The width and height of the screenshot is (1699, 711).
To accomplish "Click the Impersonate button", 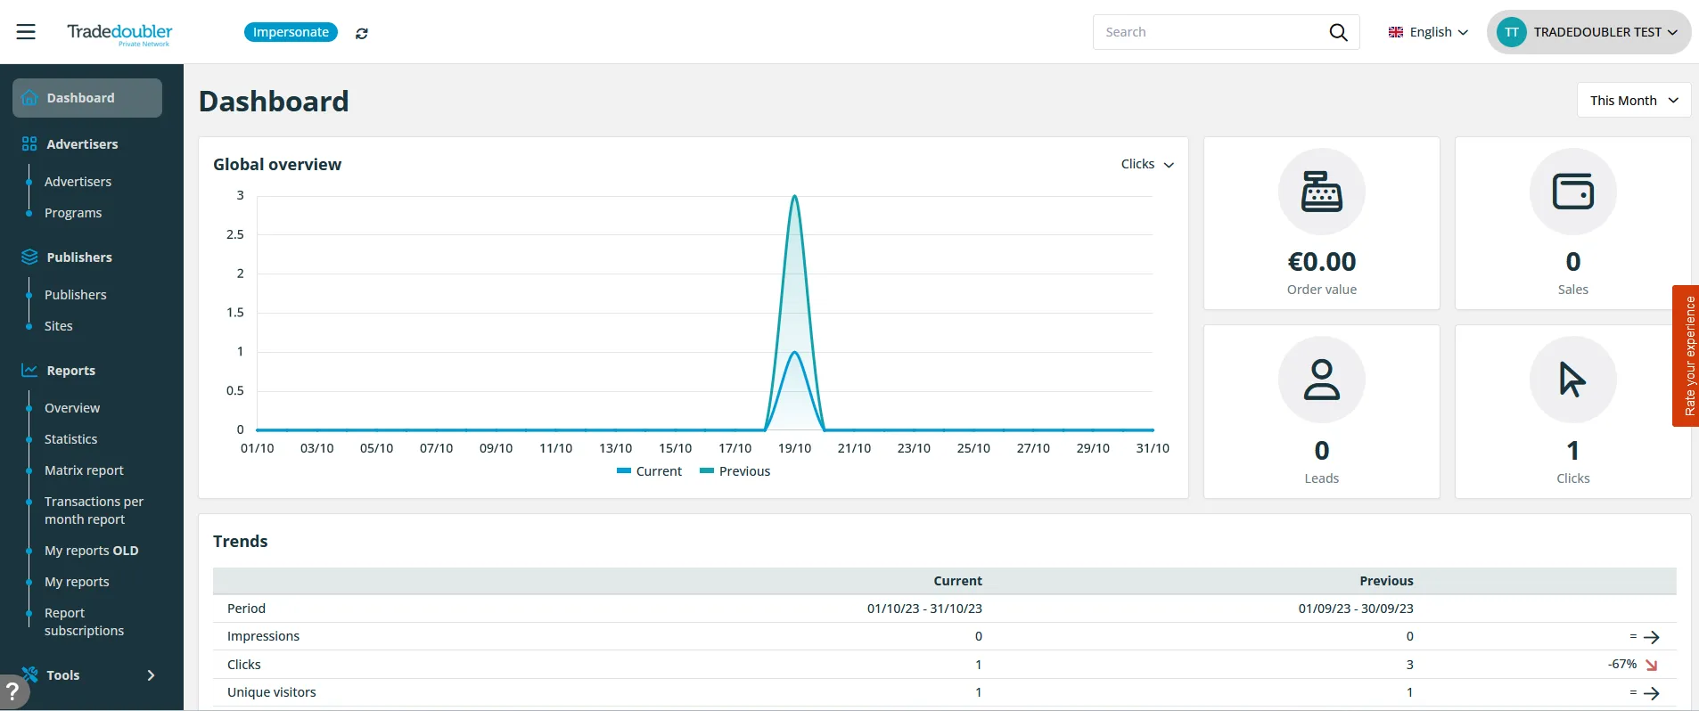I will [x=291, y=32].
